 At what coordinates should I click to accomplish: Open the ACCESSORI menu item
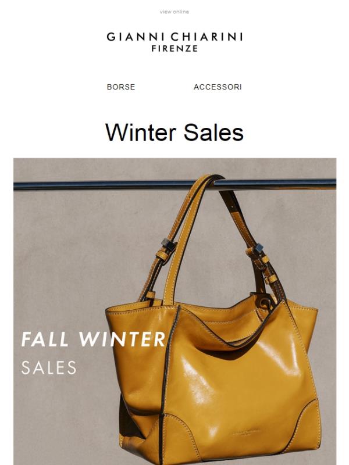tap(218, 87)
